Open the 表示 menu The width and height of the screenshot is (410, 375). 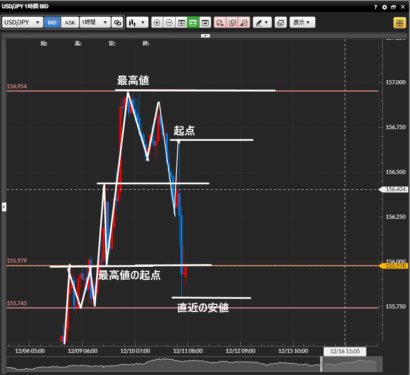click(x=302, y=23)
